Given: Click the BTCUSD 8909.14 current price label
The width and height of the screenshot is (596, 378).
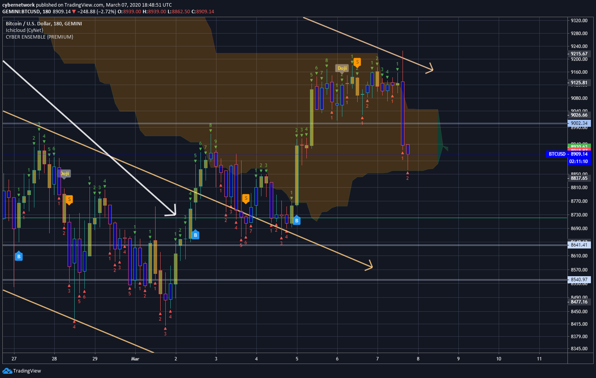Looking at the screenshot, I should click(568, 154).
